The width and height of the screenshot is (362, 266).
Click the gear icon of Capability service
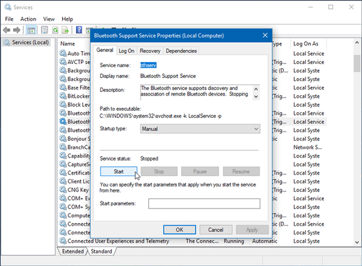(x=63, y=156)
